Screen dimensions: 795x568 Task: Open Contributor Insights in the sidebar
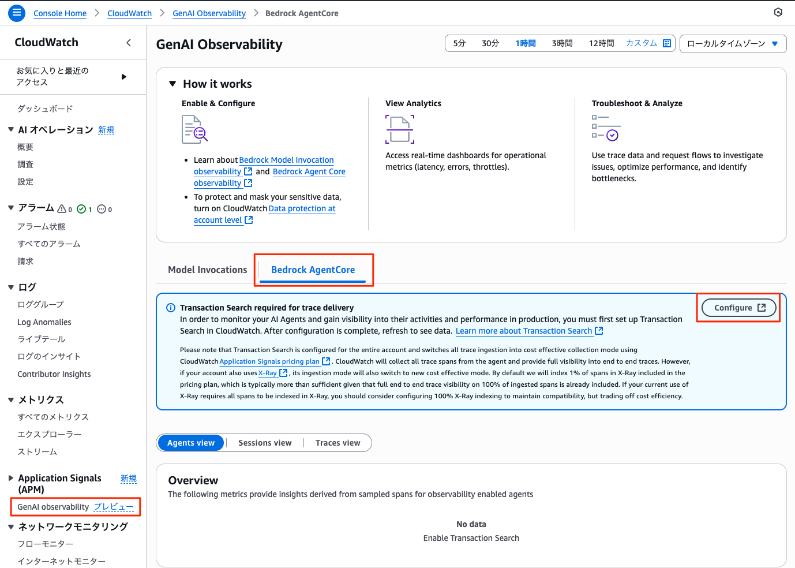point(54,374)
